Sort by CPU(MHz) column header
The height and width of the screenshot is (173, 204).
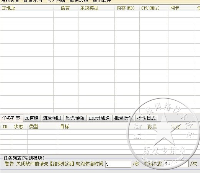point(154,8)
